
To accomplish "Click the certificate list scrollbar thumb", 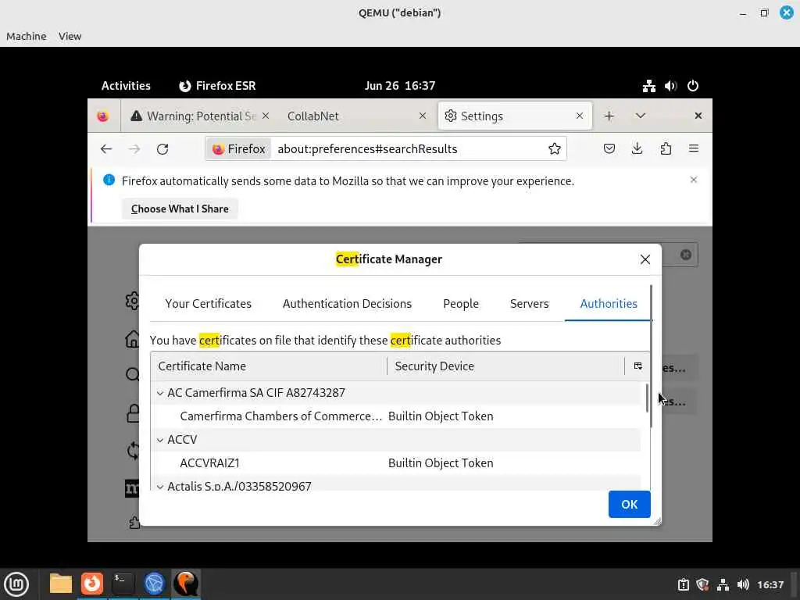I will [647, 398].
